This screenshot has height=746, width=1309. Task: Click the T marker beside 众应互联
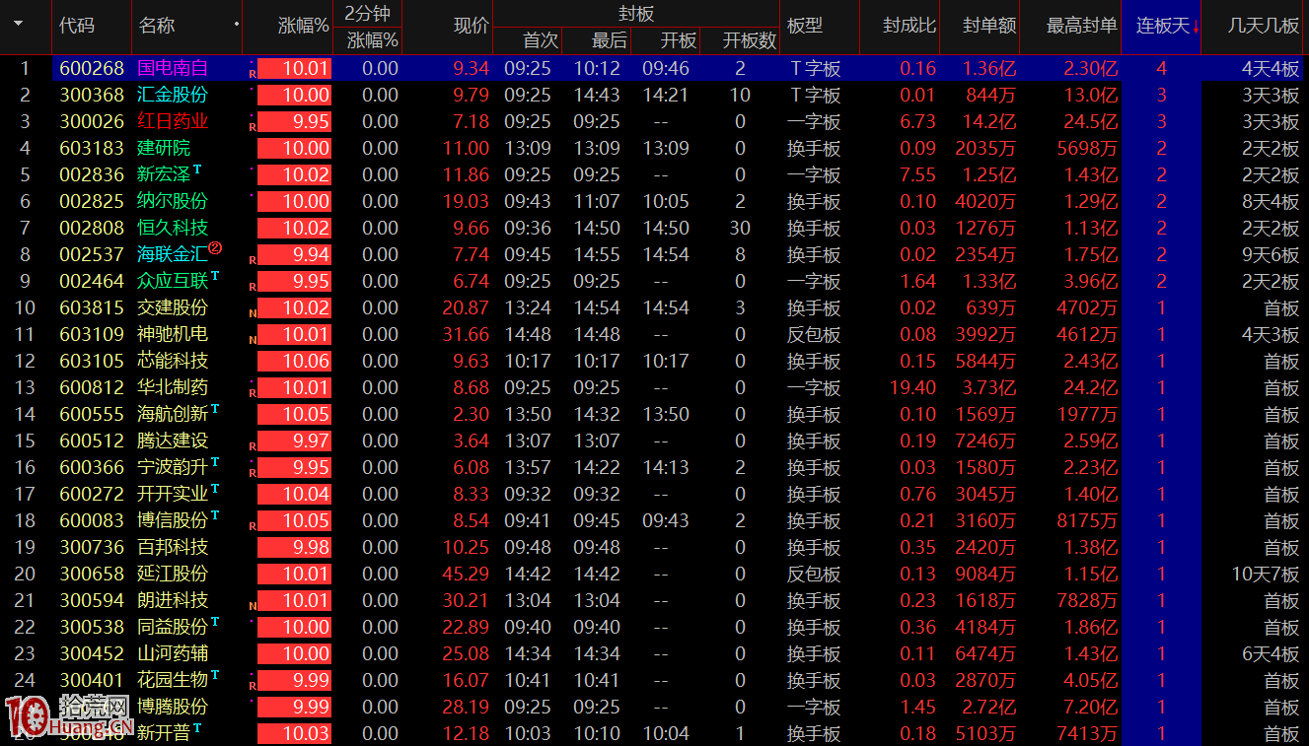coord(214,276)
